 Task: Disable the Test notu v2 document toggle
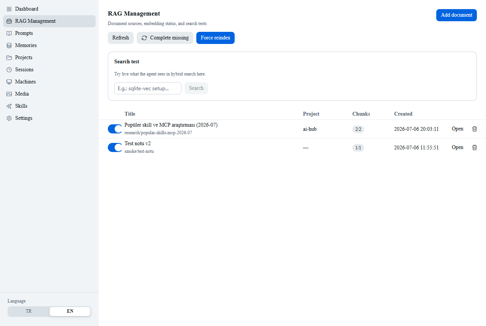point(115,147)
